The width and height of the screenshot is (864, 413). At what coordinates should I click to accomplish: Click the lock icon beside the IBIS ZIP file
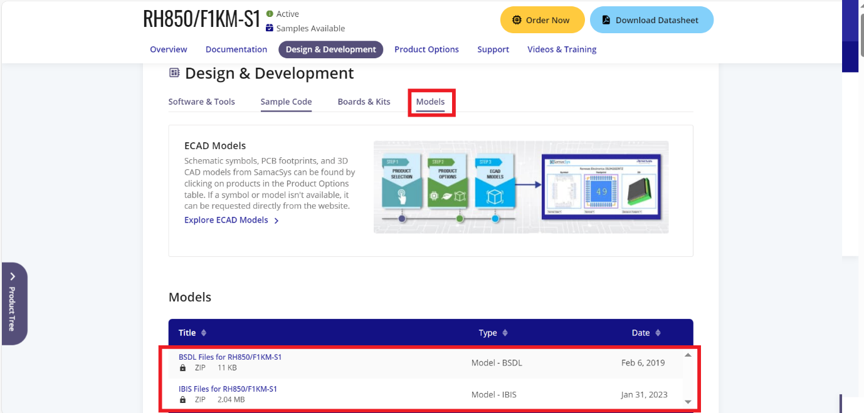[x=182, y=399]
